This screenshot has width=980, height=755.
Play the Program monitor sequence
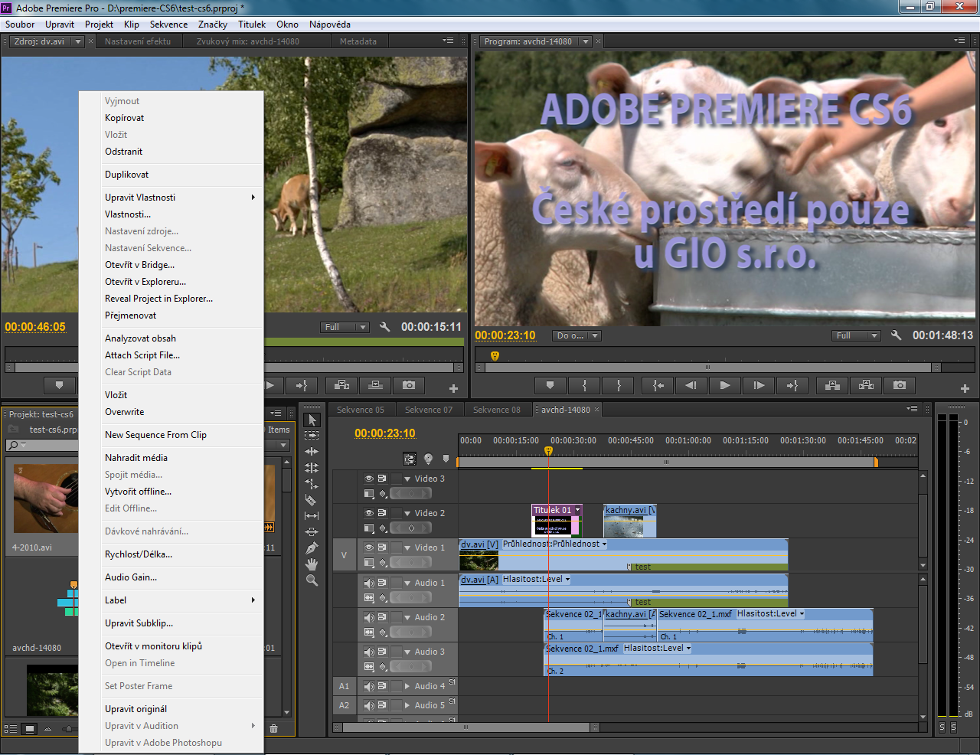(x=725, y=385)
